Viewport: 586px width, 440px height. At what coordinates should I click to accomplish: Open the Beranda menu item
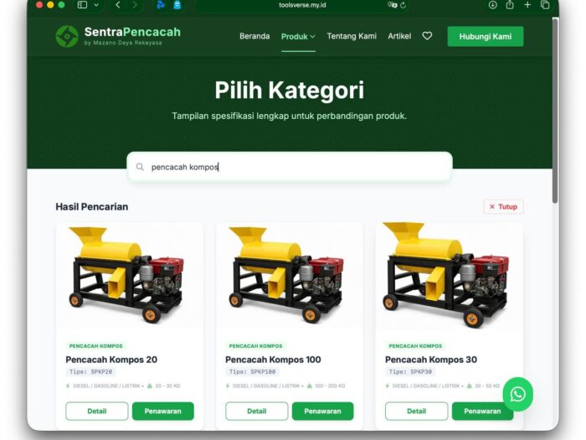(254, 36)
